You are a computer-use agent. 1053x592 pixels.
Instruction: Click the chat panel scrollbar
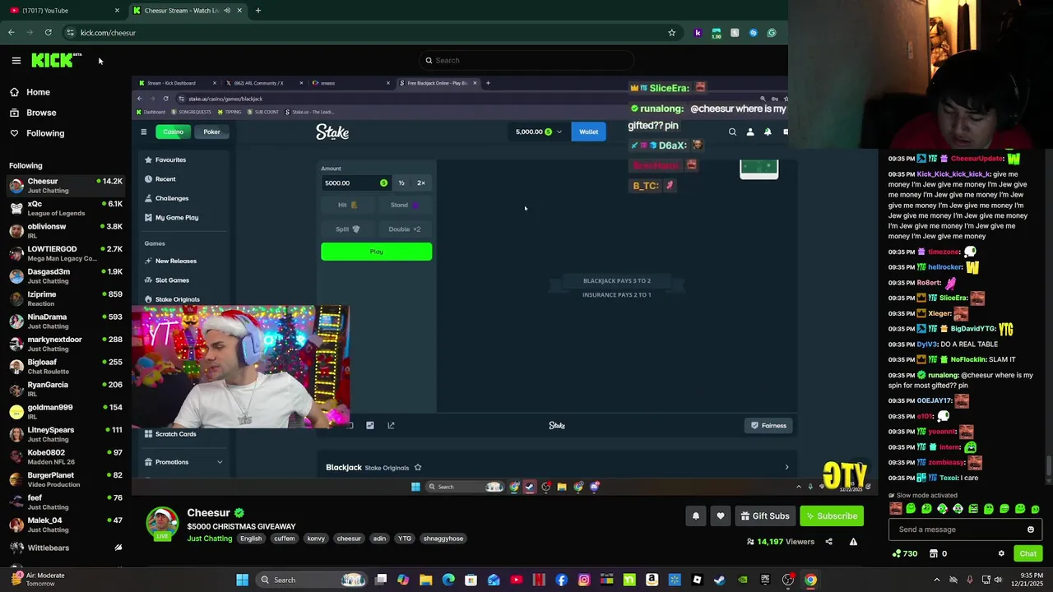[x=1048, y=465]
